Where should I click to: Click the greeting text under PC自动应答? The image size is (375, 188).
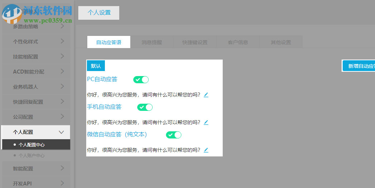coord(143,95)
